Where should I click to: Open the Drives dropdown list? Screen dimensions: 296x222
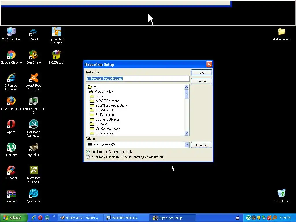pyautogui.click(x=187, y=145)
